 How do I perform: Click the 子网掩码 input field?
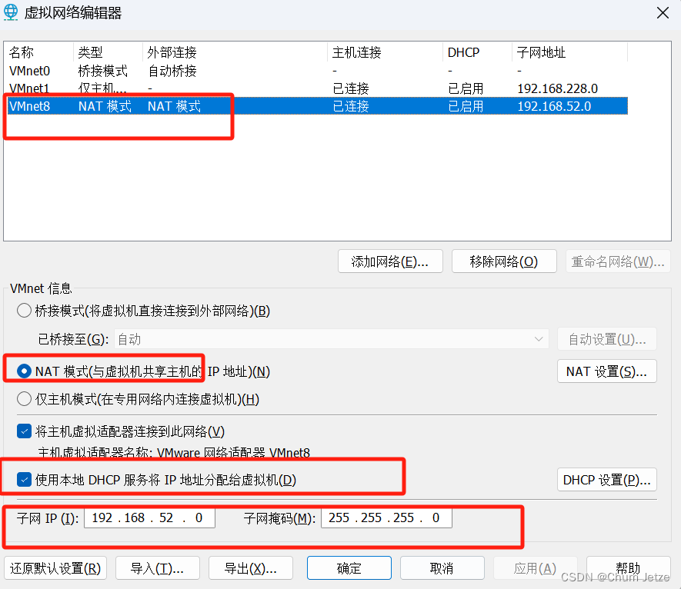tap(386, 517)
